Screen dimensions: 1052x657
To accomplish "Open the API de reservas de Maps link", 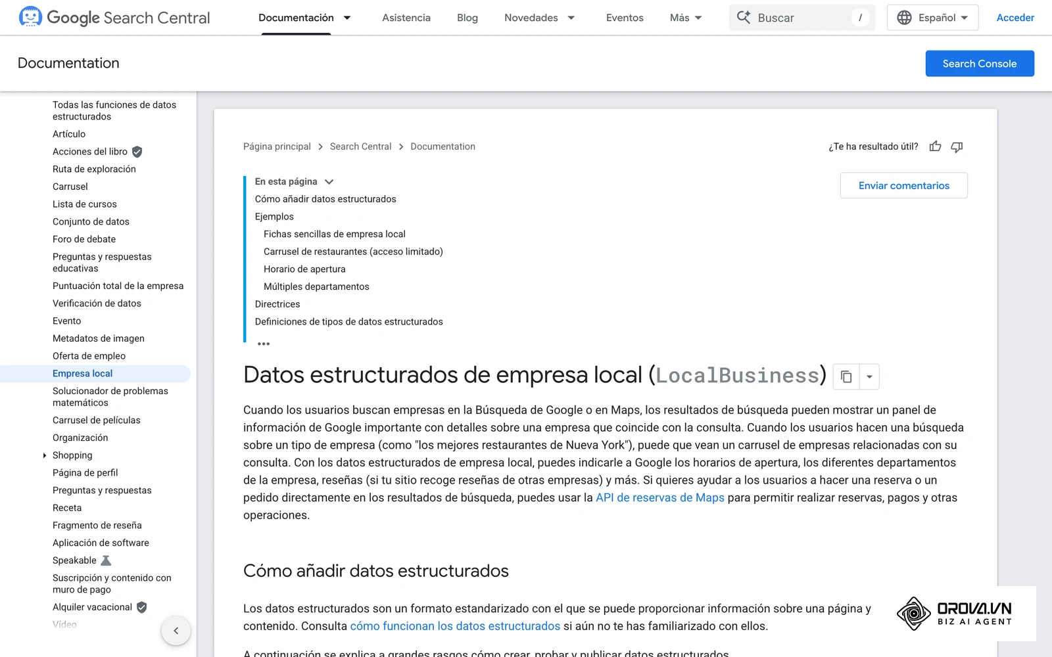I will (659, 498).
